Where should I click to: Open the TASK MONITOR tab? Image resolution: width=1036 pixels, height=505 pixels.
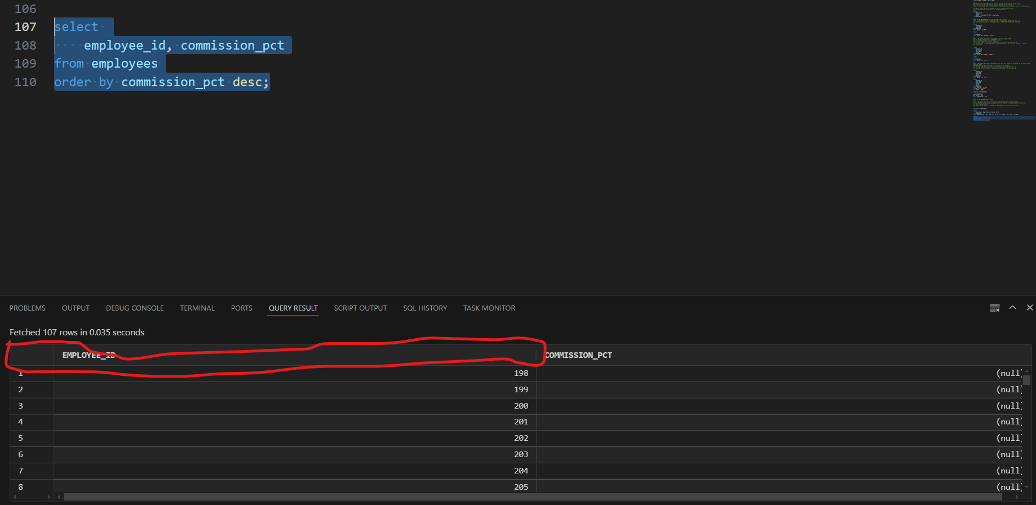[489, 308]
